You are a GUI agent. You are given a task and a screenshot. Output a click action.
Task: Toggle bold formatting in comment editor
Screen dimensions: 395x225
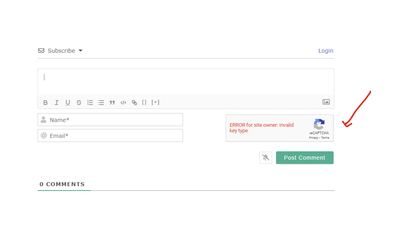coord(46,103)
